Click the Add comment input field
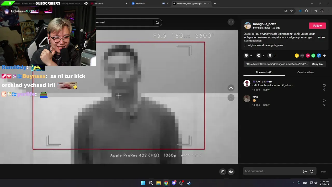Screen dimensions: 332x187 pyautogui.click(x=272, y=171)
